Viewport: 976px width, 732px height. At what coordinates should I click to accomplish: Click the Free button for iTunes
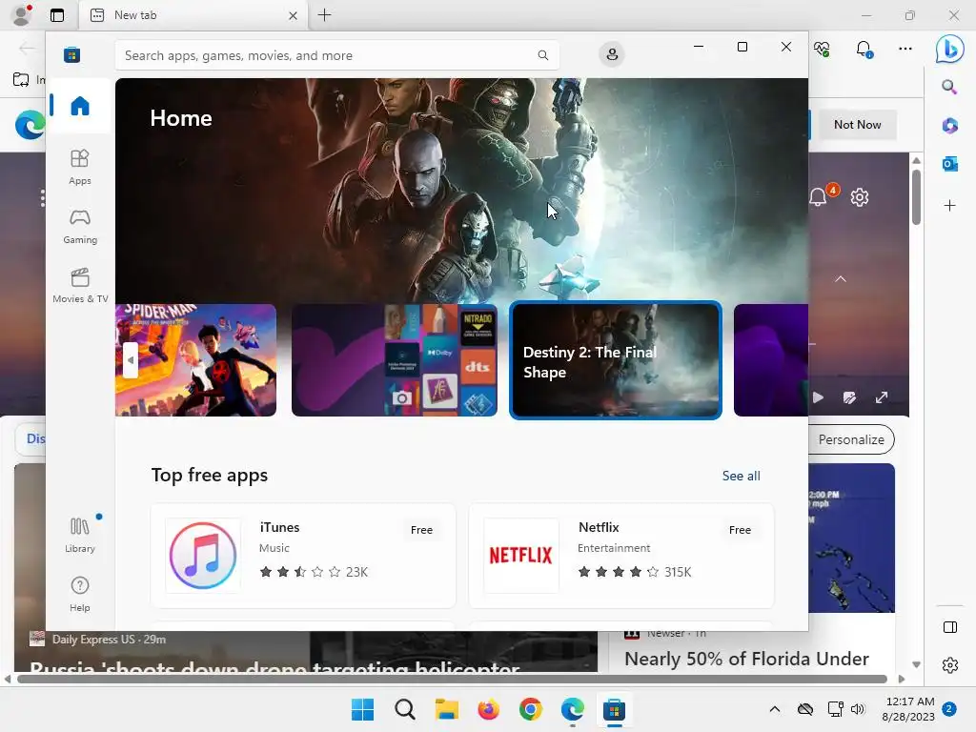pyautogui.click(x=421, y=530)
